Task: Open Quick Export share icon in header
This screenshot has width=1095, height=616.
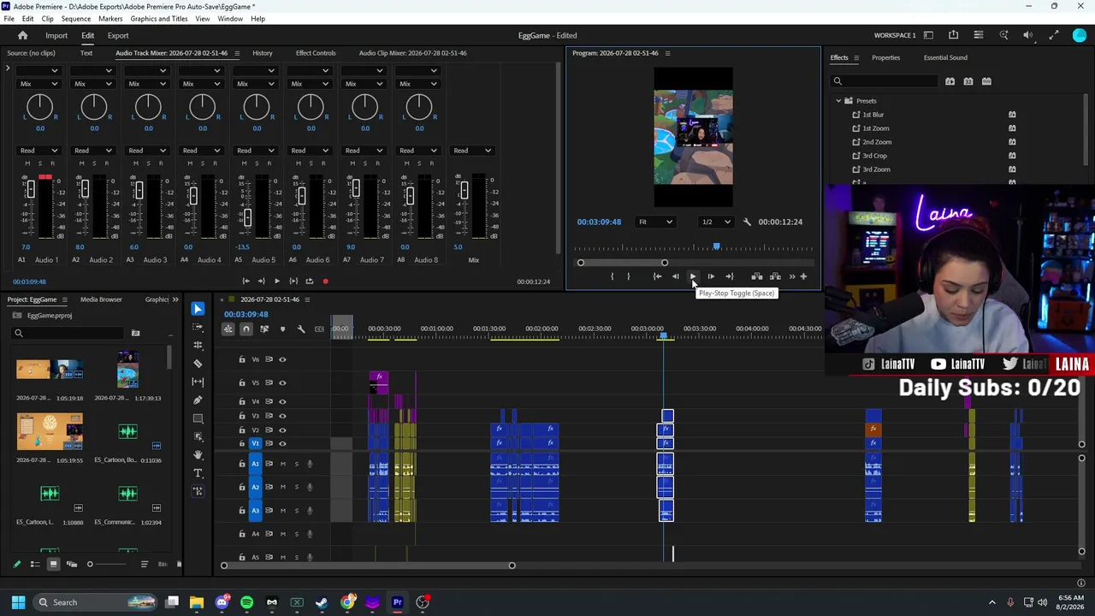Action: (953, 35)
